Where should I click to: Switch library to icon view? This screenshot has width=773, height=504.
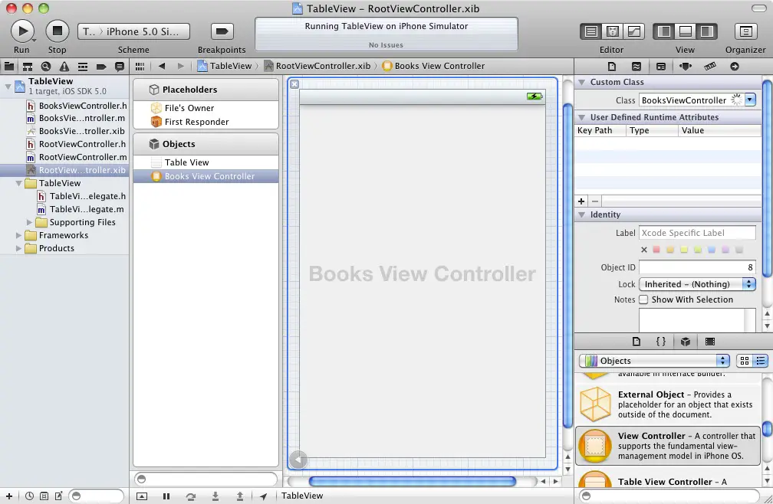tap(744, 361)
